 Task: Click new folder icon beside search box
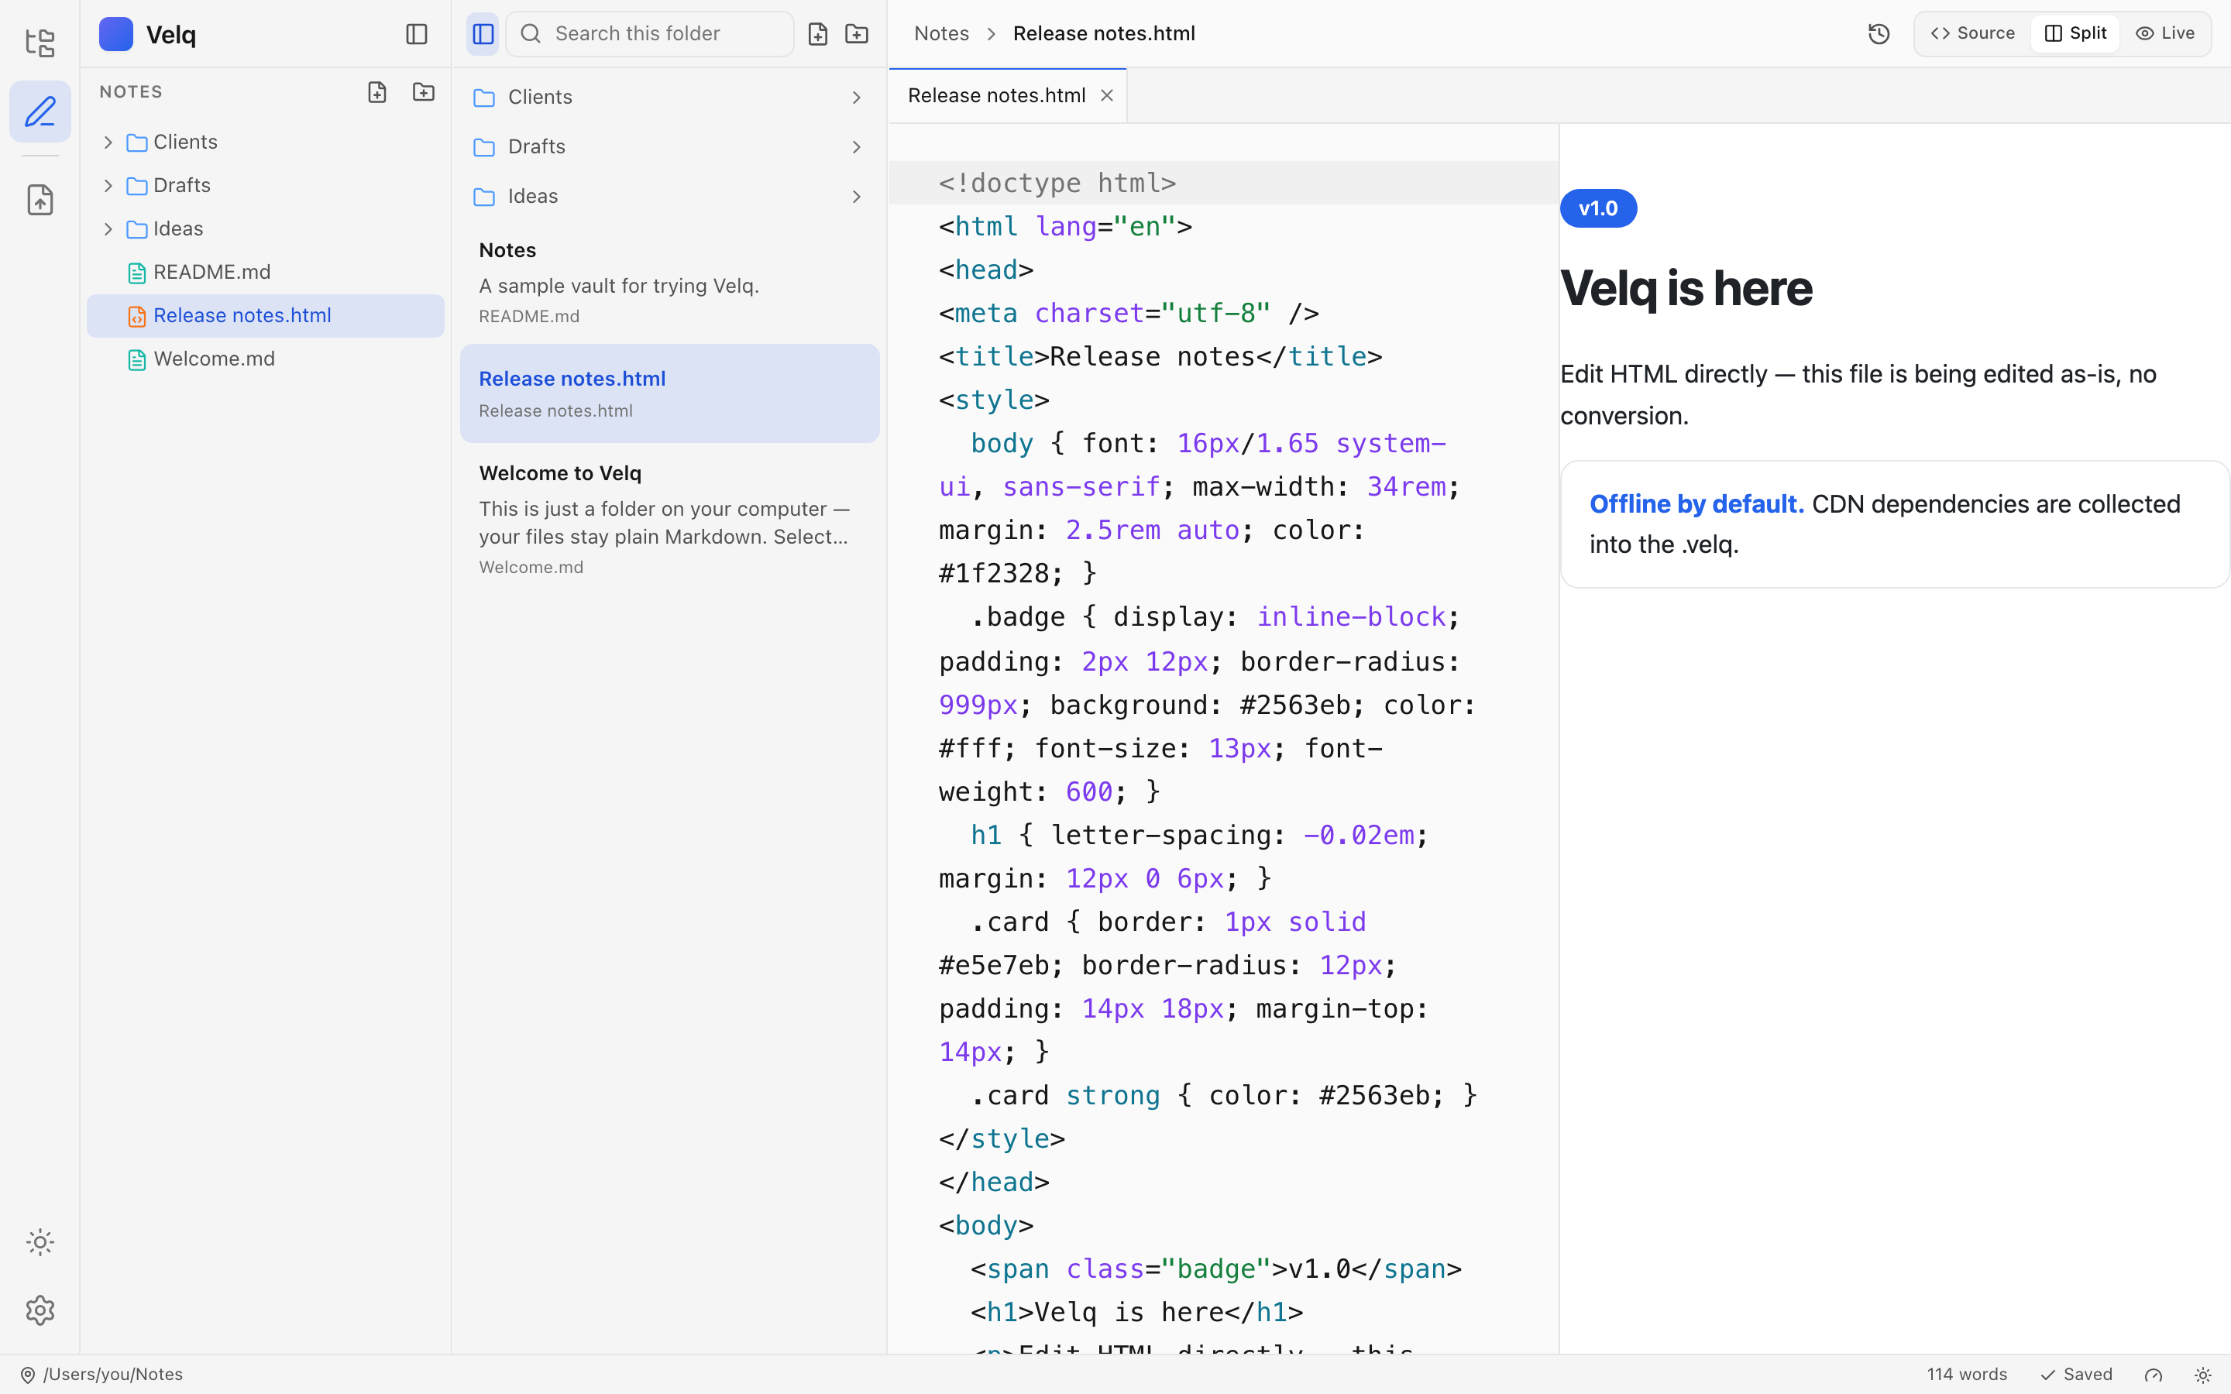pos(857,34)
